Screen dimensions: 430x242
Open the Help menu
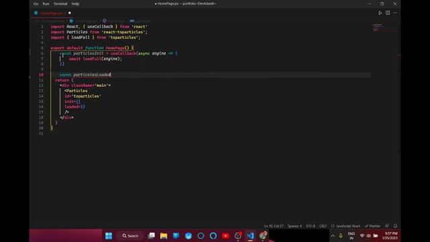[x=75, y=4]
